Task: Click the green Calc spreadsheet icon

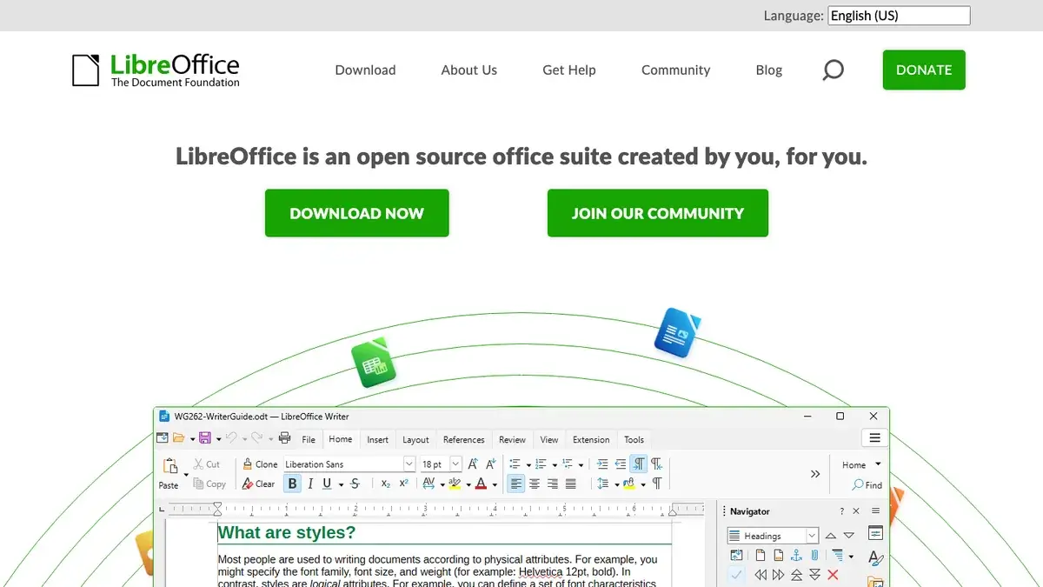Action: pos(374,363)
